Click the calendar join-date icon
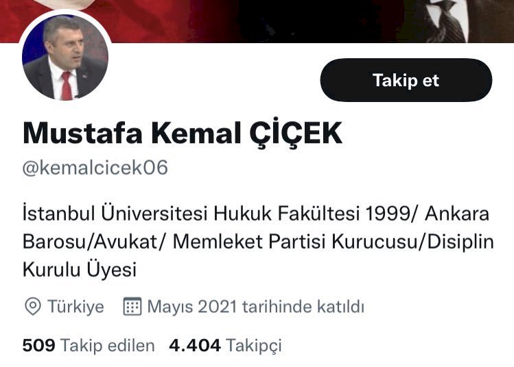This screenshot has width=514, height=367. (132, 307)
